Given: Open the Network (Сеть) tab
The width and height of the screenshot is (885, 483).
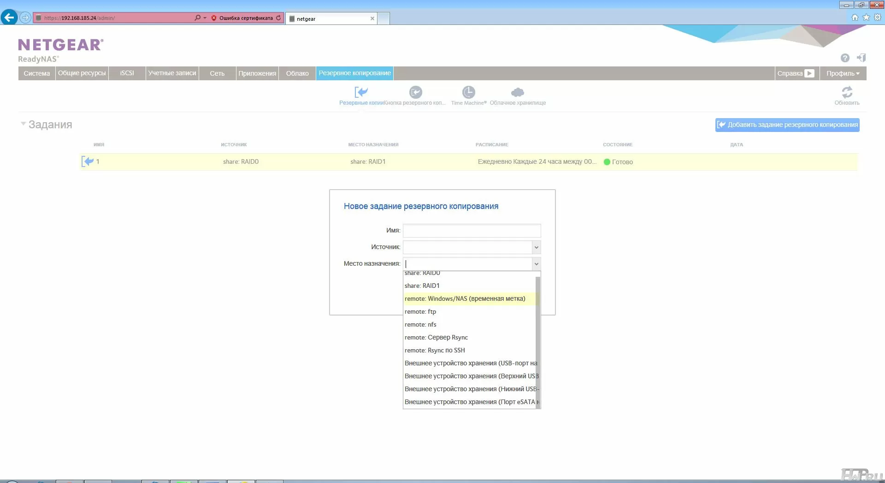Looking at the screenshot, I should 217,73.
